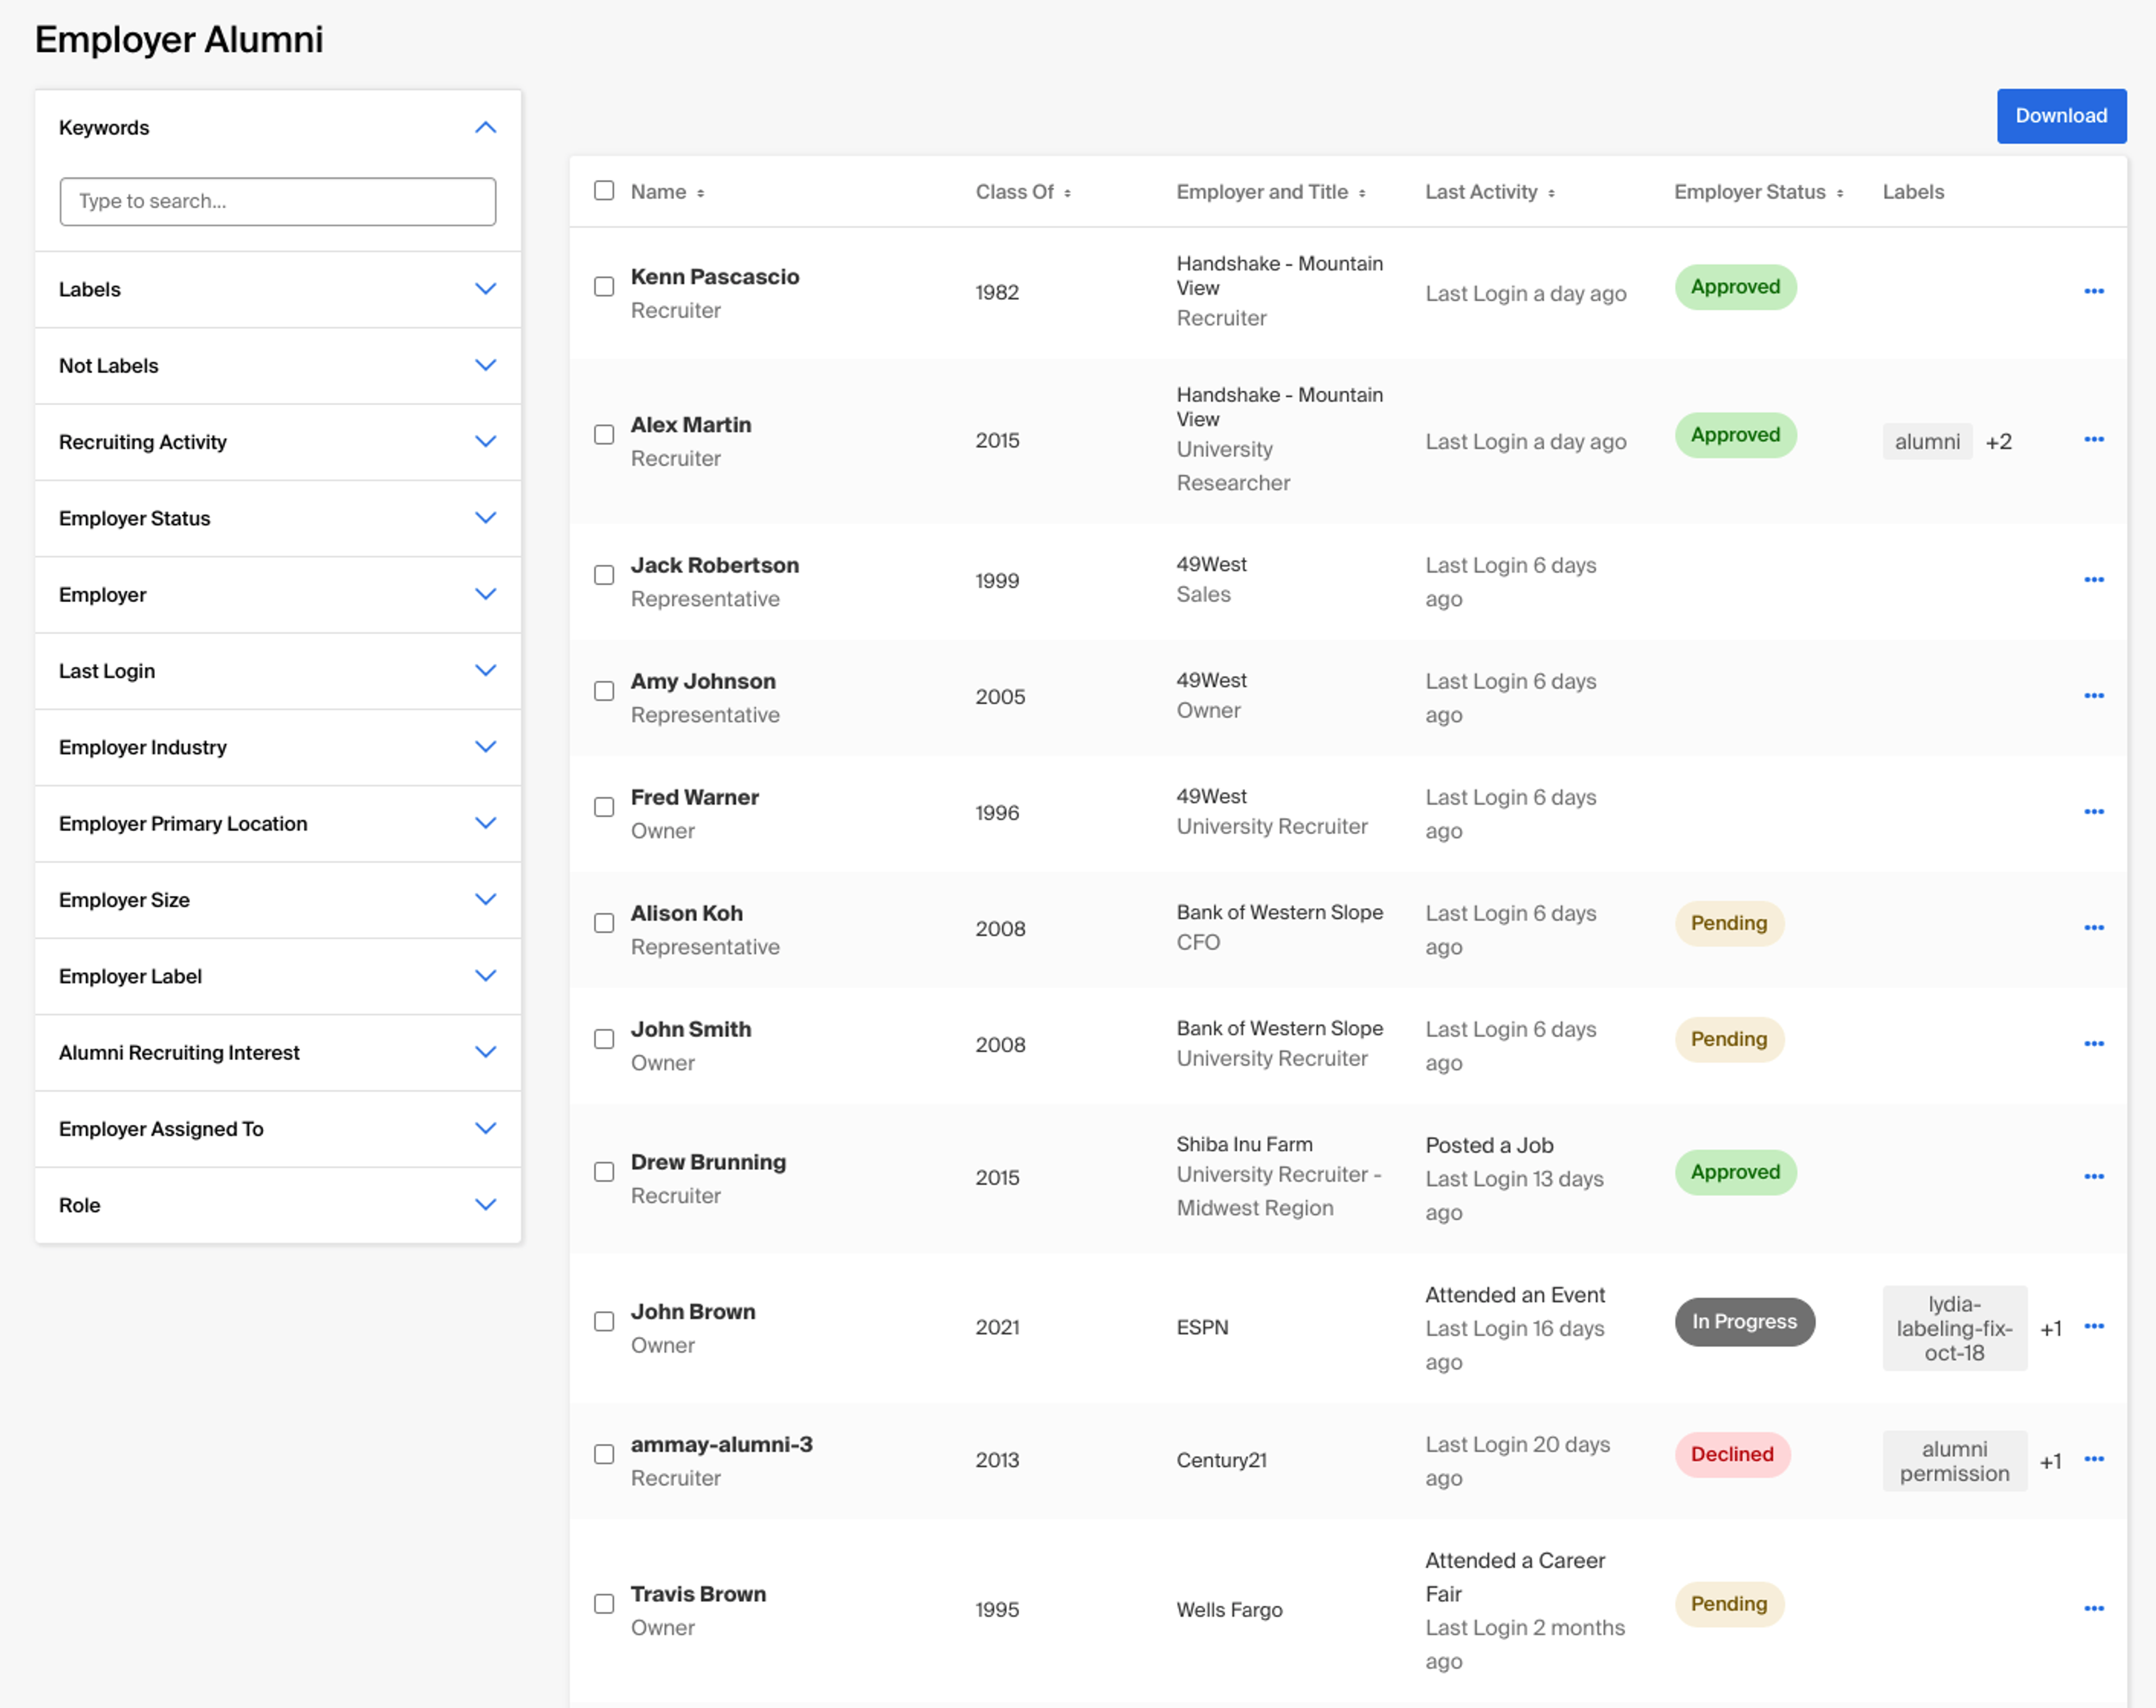2156x1708 pixels.
Task: Check the select-all checkbox in table header
Action: (604, 191)
